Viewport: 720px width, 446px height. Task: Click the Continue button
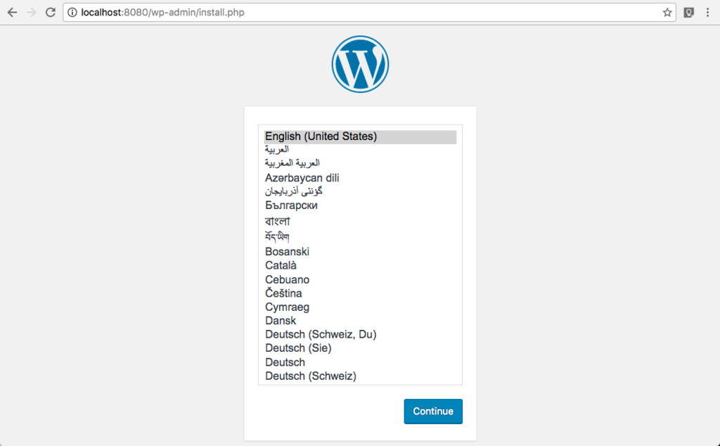(433, 411)
